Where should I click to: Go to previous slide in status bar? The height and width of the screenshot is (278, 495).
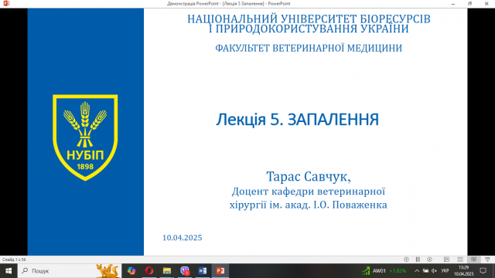coord(406,259)
